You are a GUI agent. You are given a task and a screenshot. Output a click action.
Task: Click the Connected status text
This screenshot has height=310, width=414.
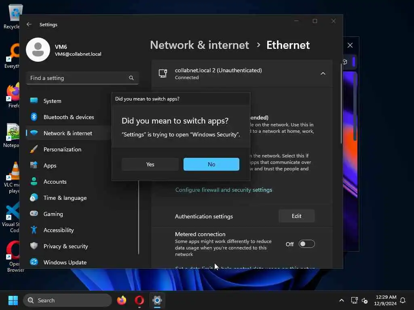click(187, 77)
